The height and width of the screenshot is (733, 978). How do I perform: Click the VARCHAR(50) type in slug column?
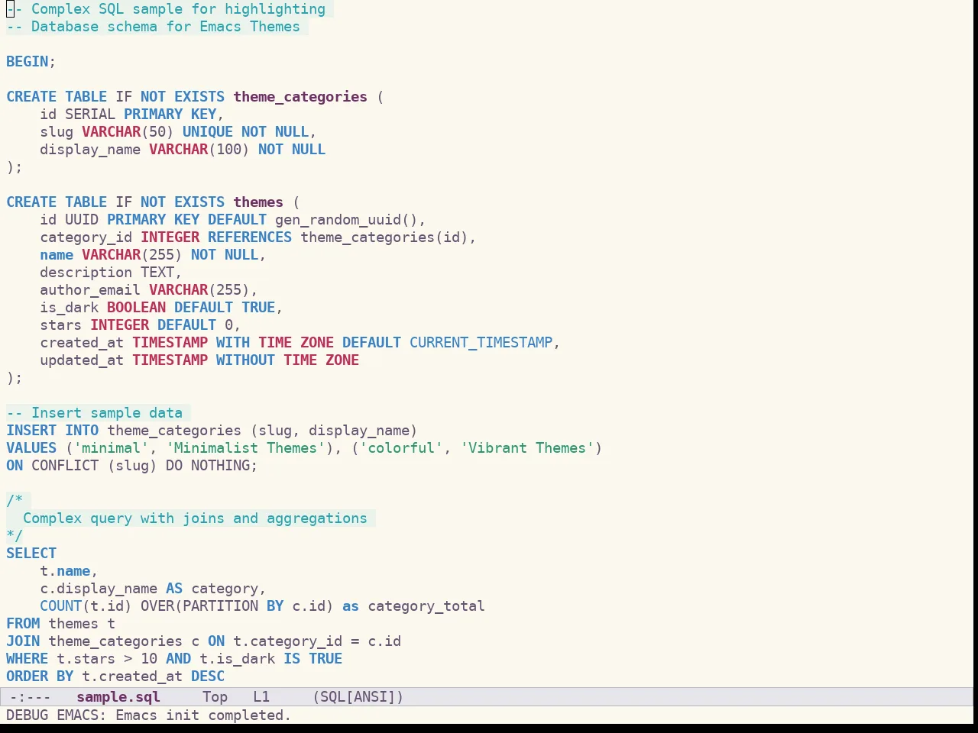(x=128, y=132)
